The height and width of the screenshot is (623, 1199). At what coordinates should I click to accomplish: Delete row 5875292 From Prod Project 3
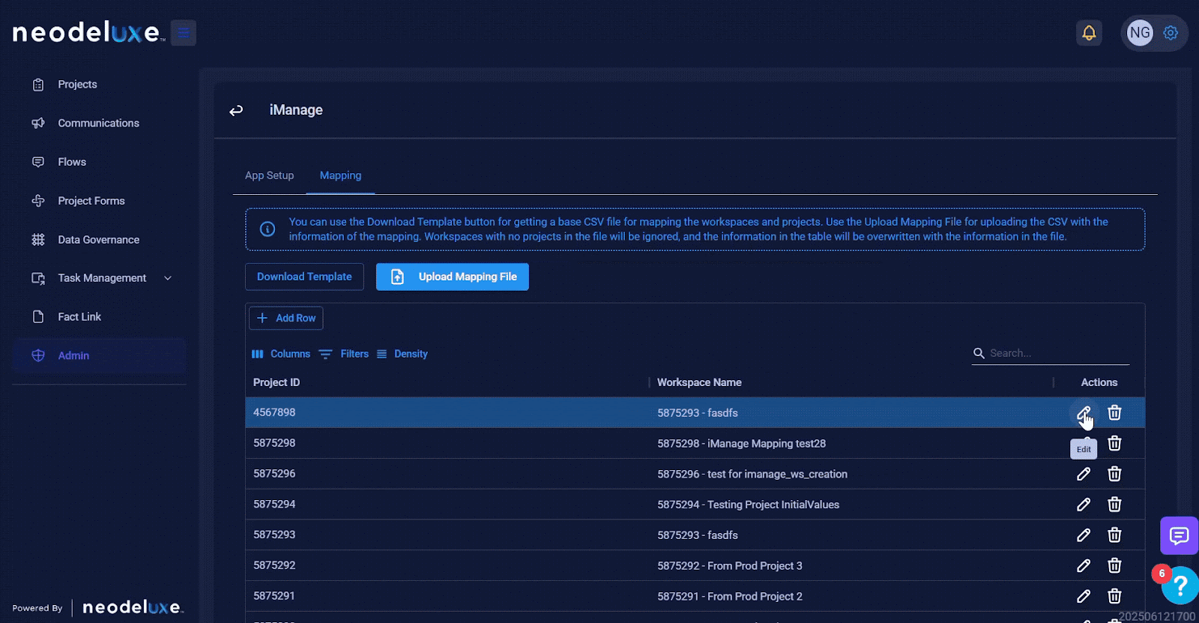(x=1114, y=566)
